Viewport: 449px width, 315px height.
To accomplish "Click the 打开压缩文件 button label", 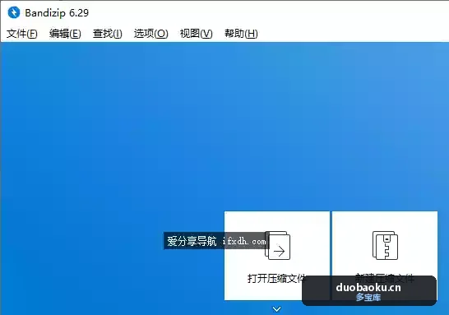I will (276, 278).
